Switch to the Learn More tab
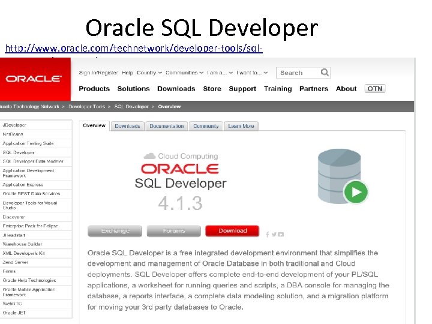432x324 pixels. tap(241, 126)
